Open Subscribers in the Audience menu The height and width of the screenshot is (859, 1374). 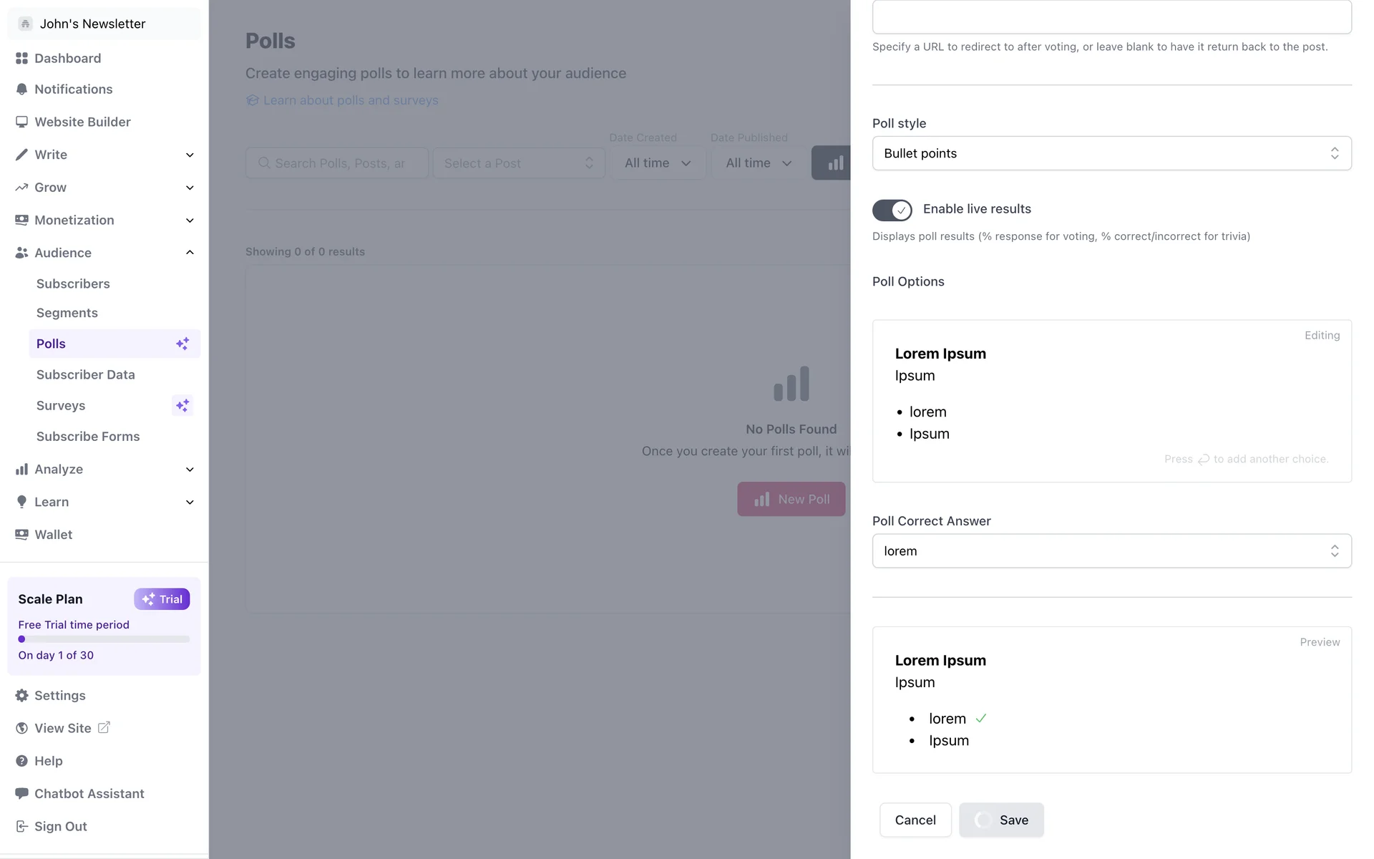pos(73,284)
